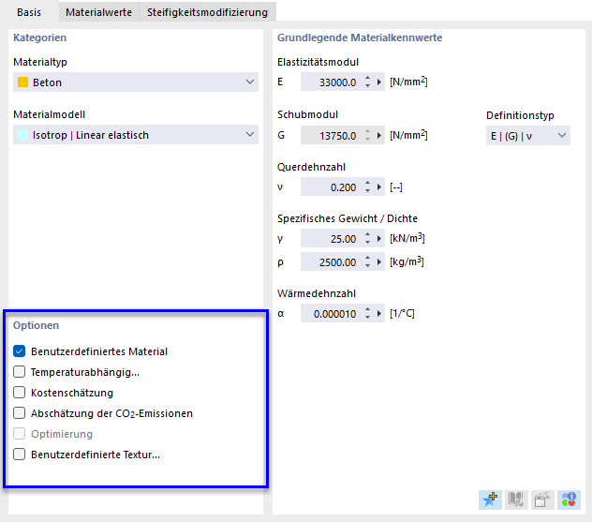The image size is (592, 522).
Task: Enable Temperaturabhängig option
Action: click(x=20, y=372)
